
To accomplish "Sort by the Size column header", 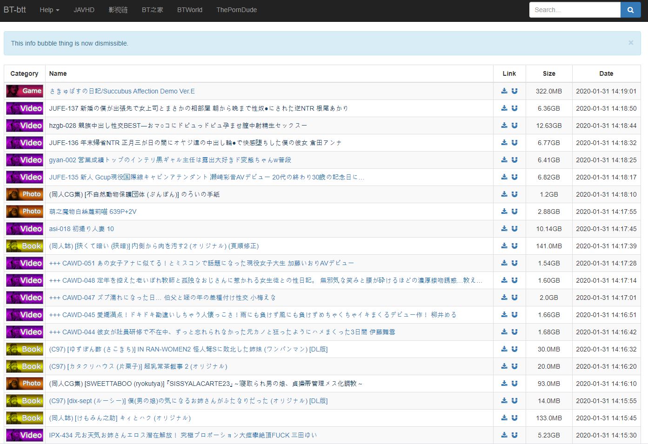I will coord(549,73).
